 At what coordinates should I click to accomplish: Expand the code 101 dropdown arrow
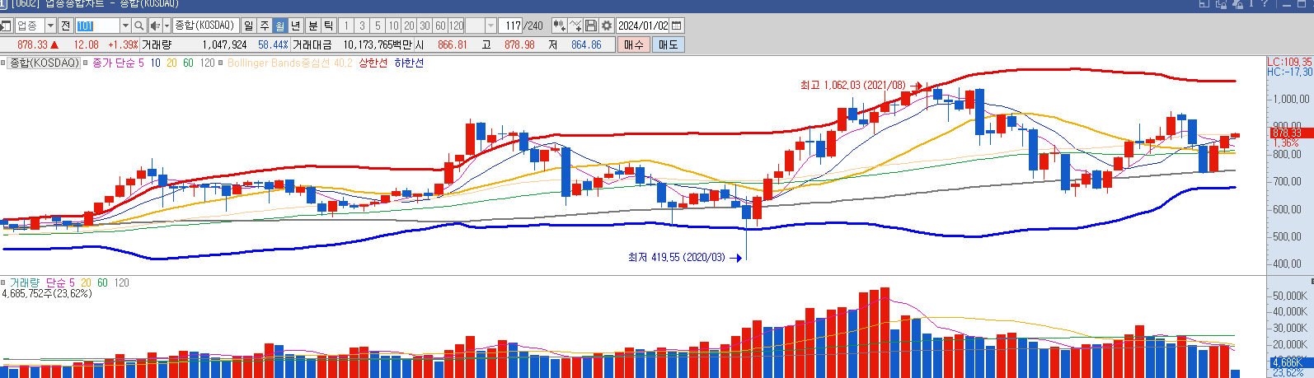coord(125,26)
